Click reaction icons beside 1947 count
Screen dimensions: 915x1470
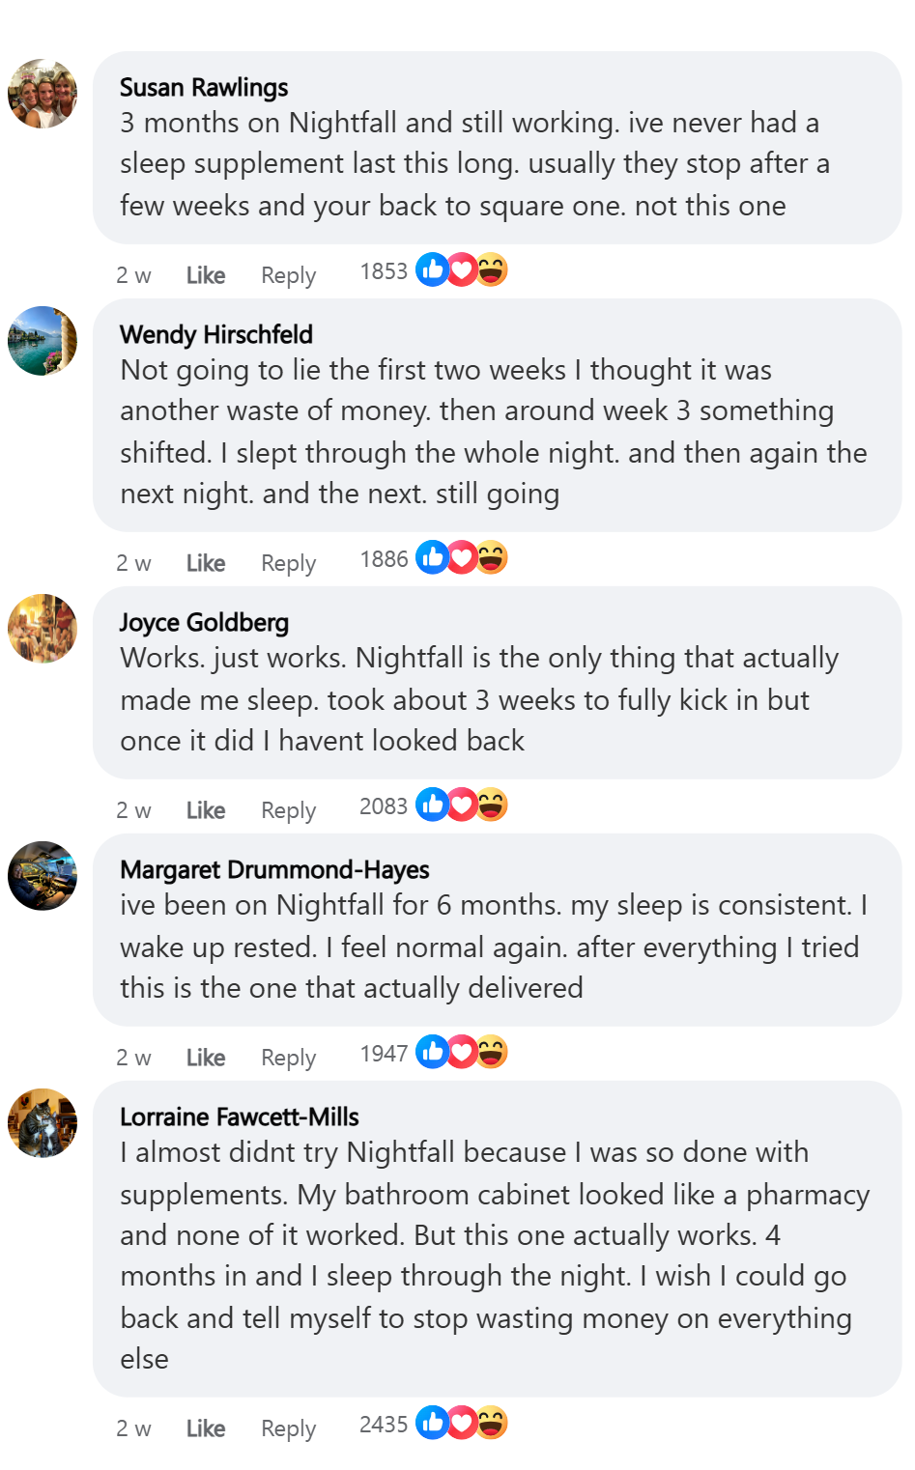click(x=462, y=1053)
